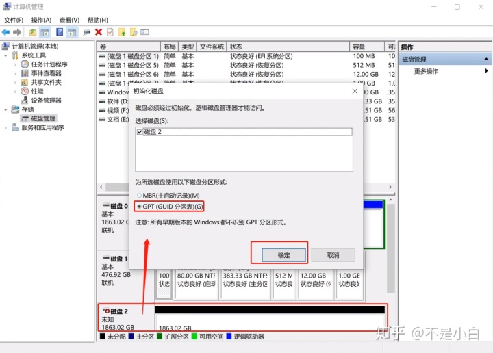This screenshot has width=493, height=353.
Task: Collapse the 存储 tree node
Action: click(x=5, y=109)
